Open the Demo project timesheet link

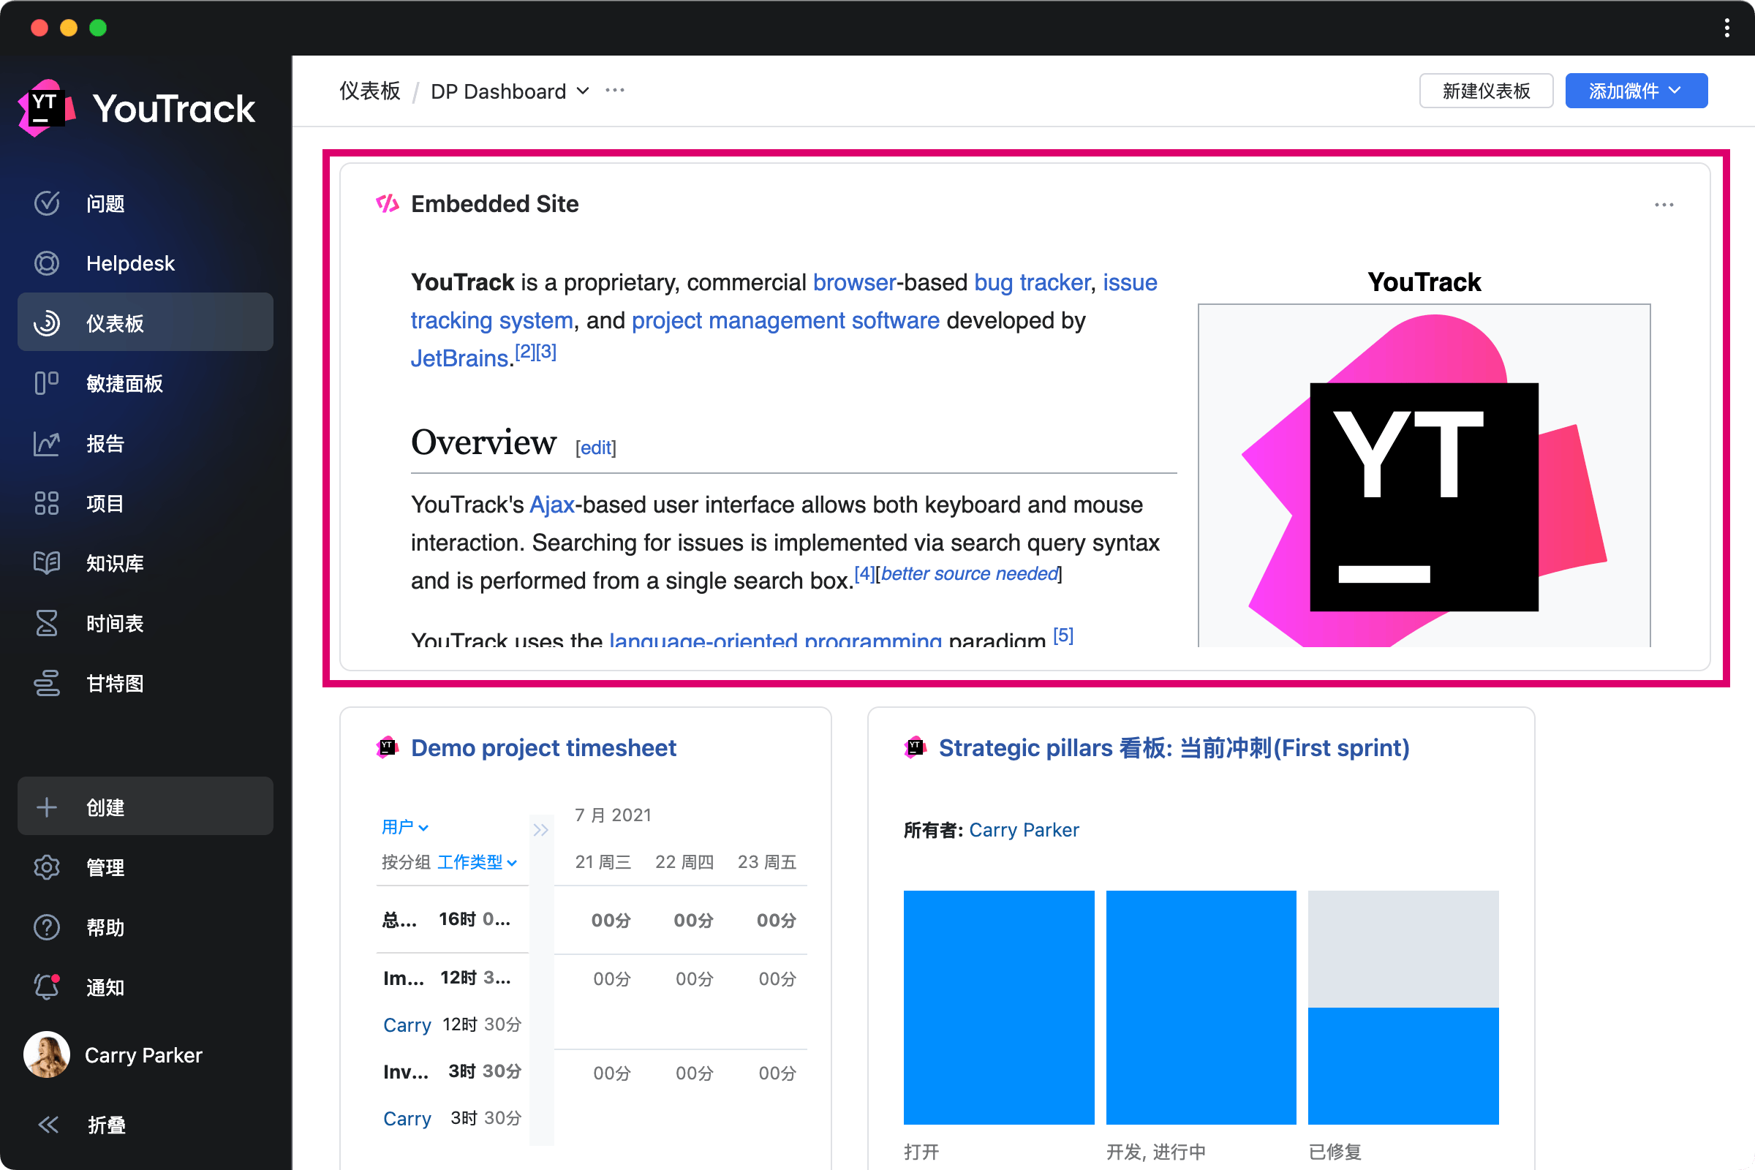(543, 747)
